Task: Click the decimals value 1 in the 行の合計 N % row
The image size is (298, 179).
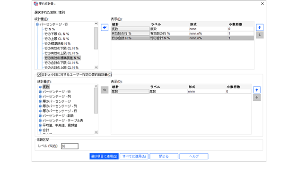Action: (241, 38)
